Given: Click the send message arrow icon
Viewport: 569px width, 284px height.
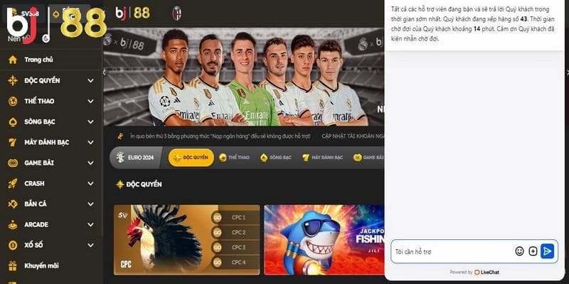Looking at the screenshot, I should pyautogui.click(x=547, y=251).
